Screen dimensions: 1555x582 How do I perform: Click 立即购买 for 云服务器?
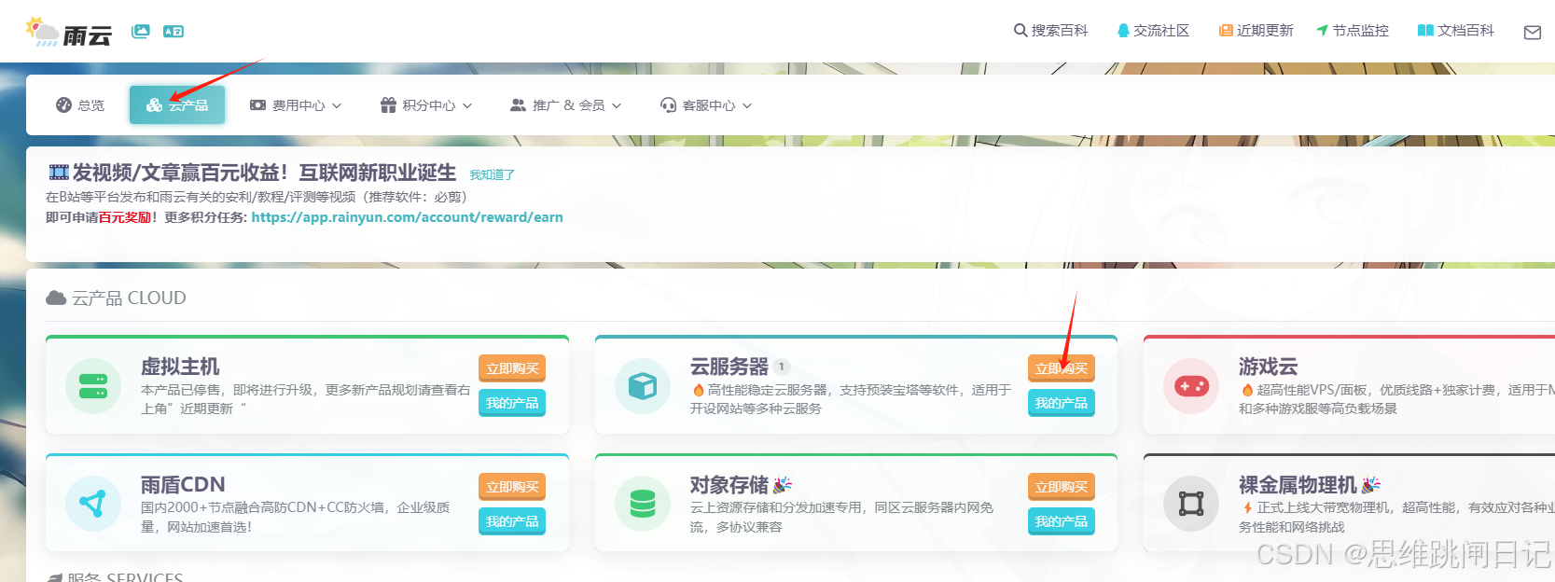tap(1062, 368)
